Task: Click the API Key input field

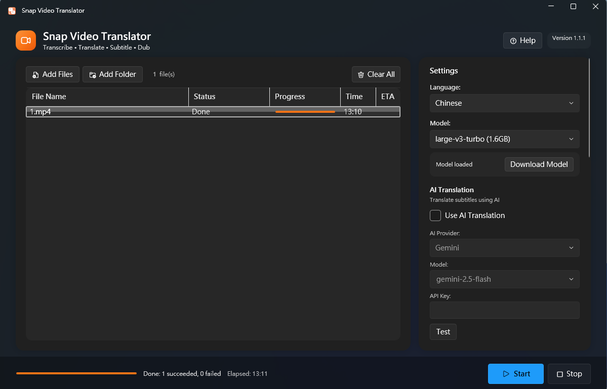Action: click(504, 310)
